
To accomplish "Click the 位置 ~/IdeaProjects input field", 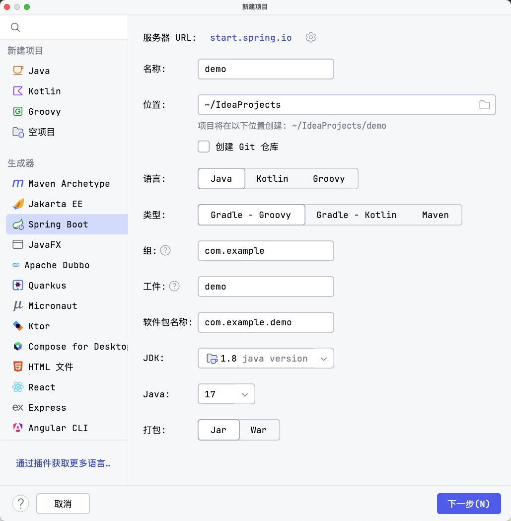I will point(347,105).
